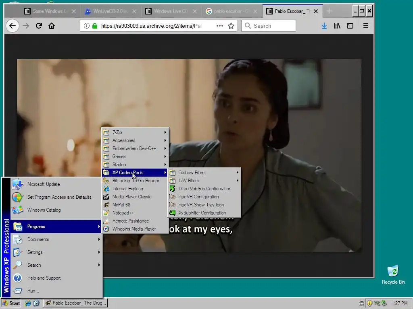This screenshot has width=413, height=309.
Task: Launch Notepad++ from Programs
Action: [135, 213]
